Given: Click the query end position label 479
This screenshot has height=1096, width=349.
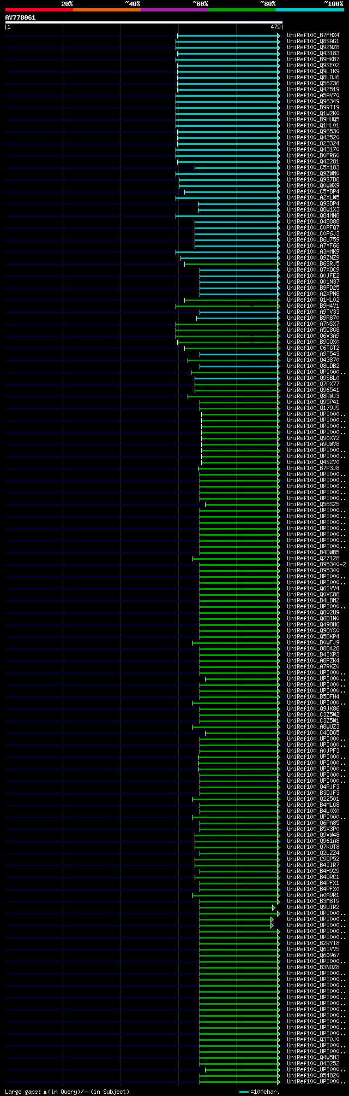Looking at the screenshot, I should click(275, 27).
